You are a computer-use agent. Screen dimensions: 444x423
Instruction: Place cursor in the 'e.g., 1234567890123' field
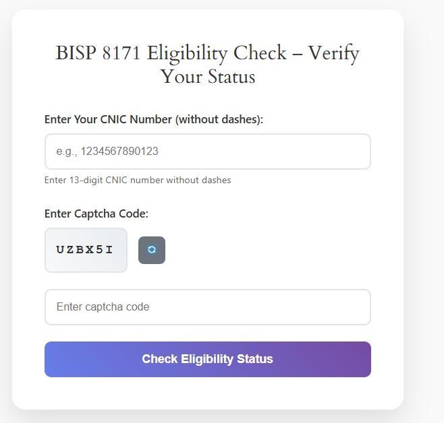(207, 152)
